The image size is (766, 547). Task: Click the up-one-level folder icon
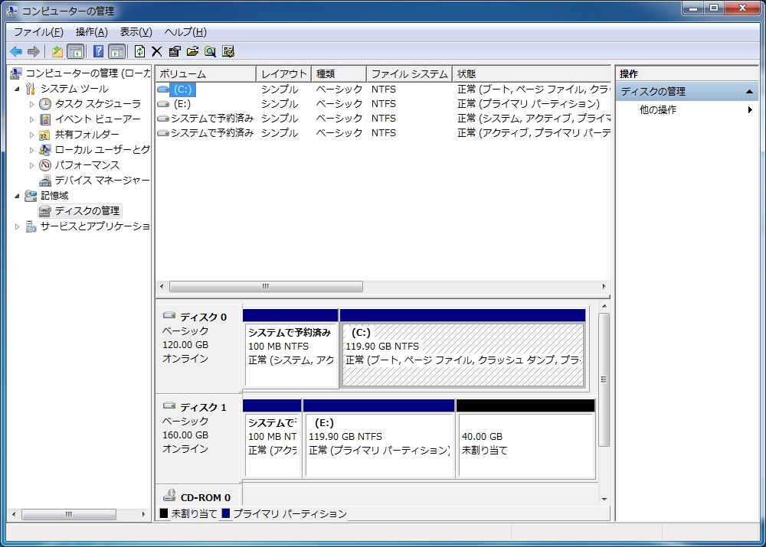coord(57,51)
